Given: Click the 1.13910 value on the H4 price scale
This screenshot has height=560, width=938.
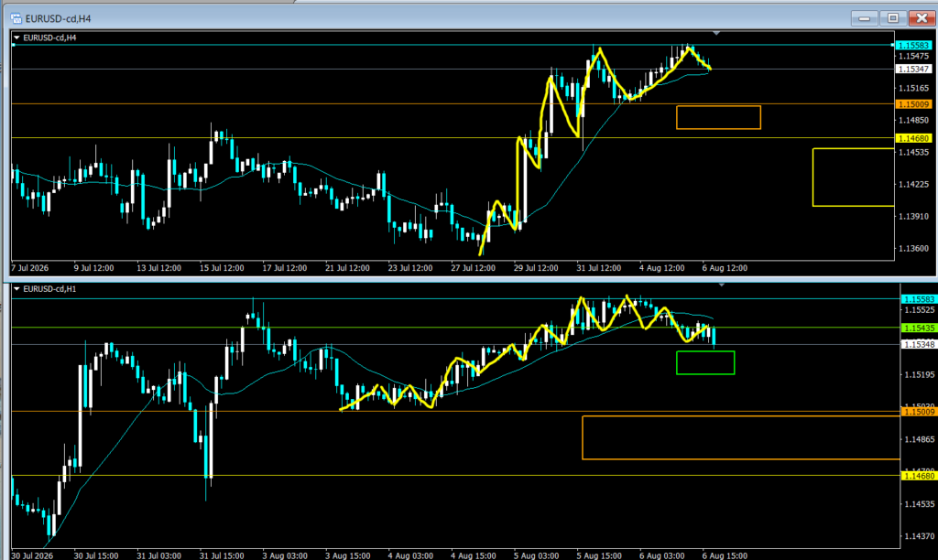Looking at the screenshot, I should coord(913,216).
